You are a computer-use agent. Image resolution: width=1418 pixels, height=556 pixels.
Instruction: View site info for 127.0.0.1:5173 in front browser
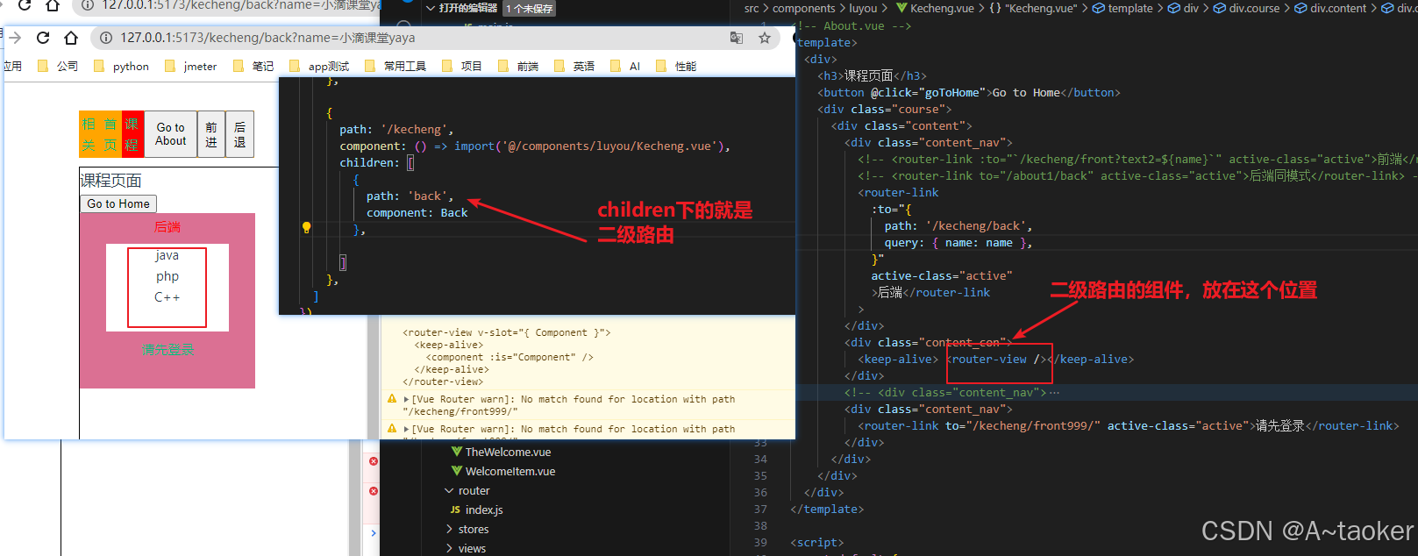point(105,38)
